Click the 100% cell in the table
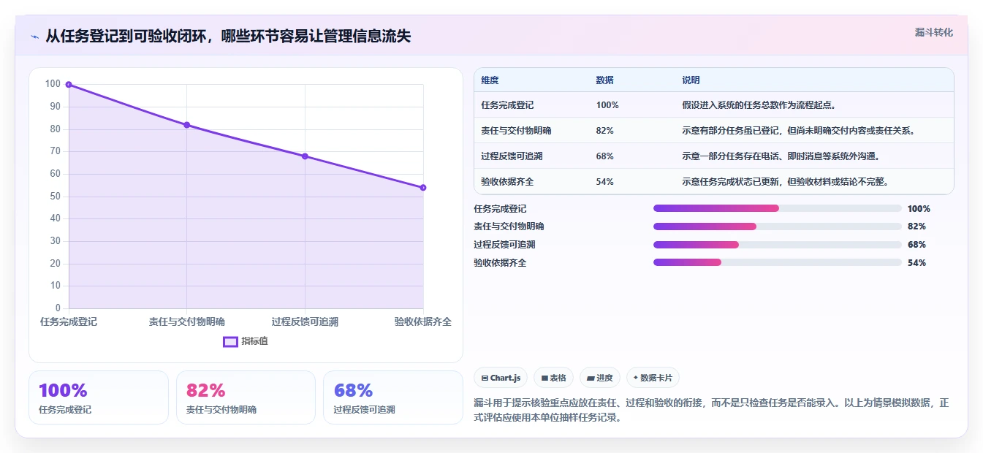 607,105
